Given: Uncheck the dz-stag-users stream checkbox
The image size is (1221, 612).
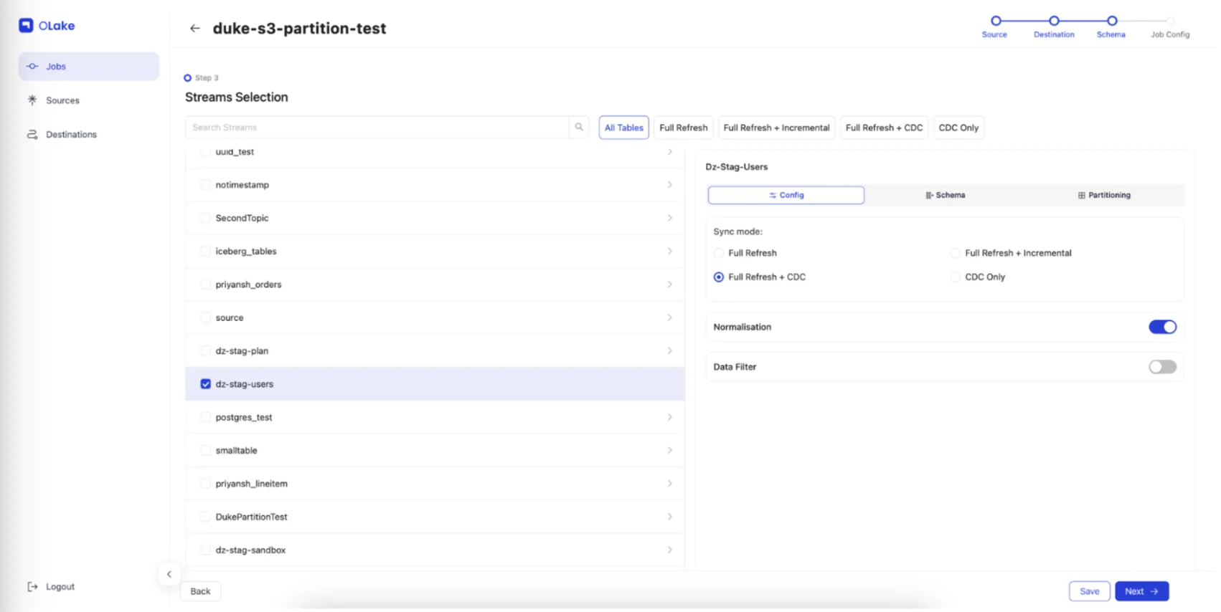Looking at the screenshot, I should click(x=206, y=384).
